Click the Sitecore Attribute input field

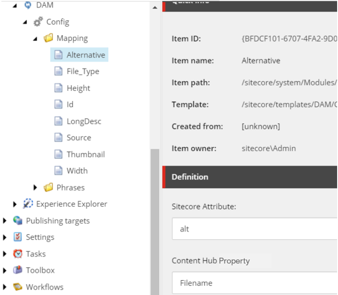(255, 229)
